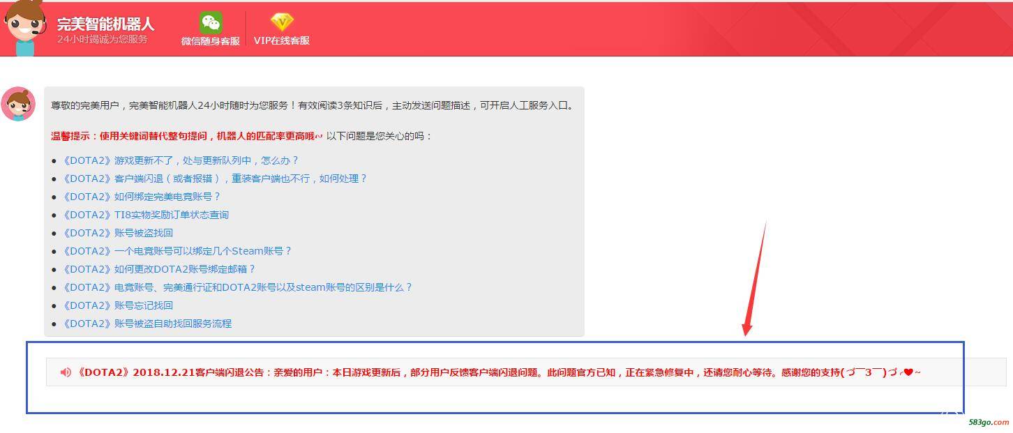Open 一个电竞账号可以绑定几个Steam账号 question
The height and width of the screenshot is (433, 1013).
(x=177, y=251)
